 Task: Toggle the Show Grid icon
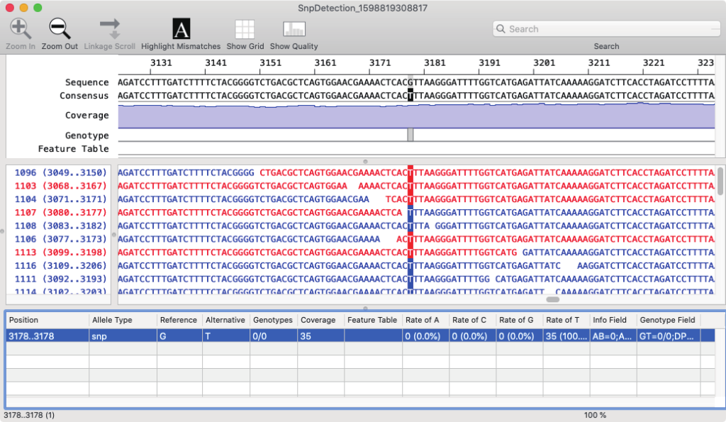245,28
